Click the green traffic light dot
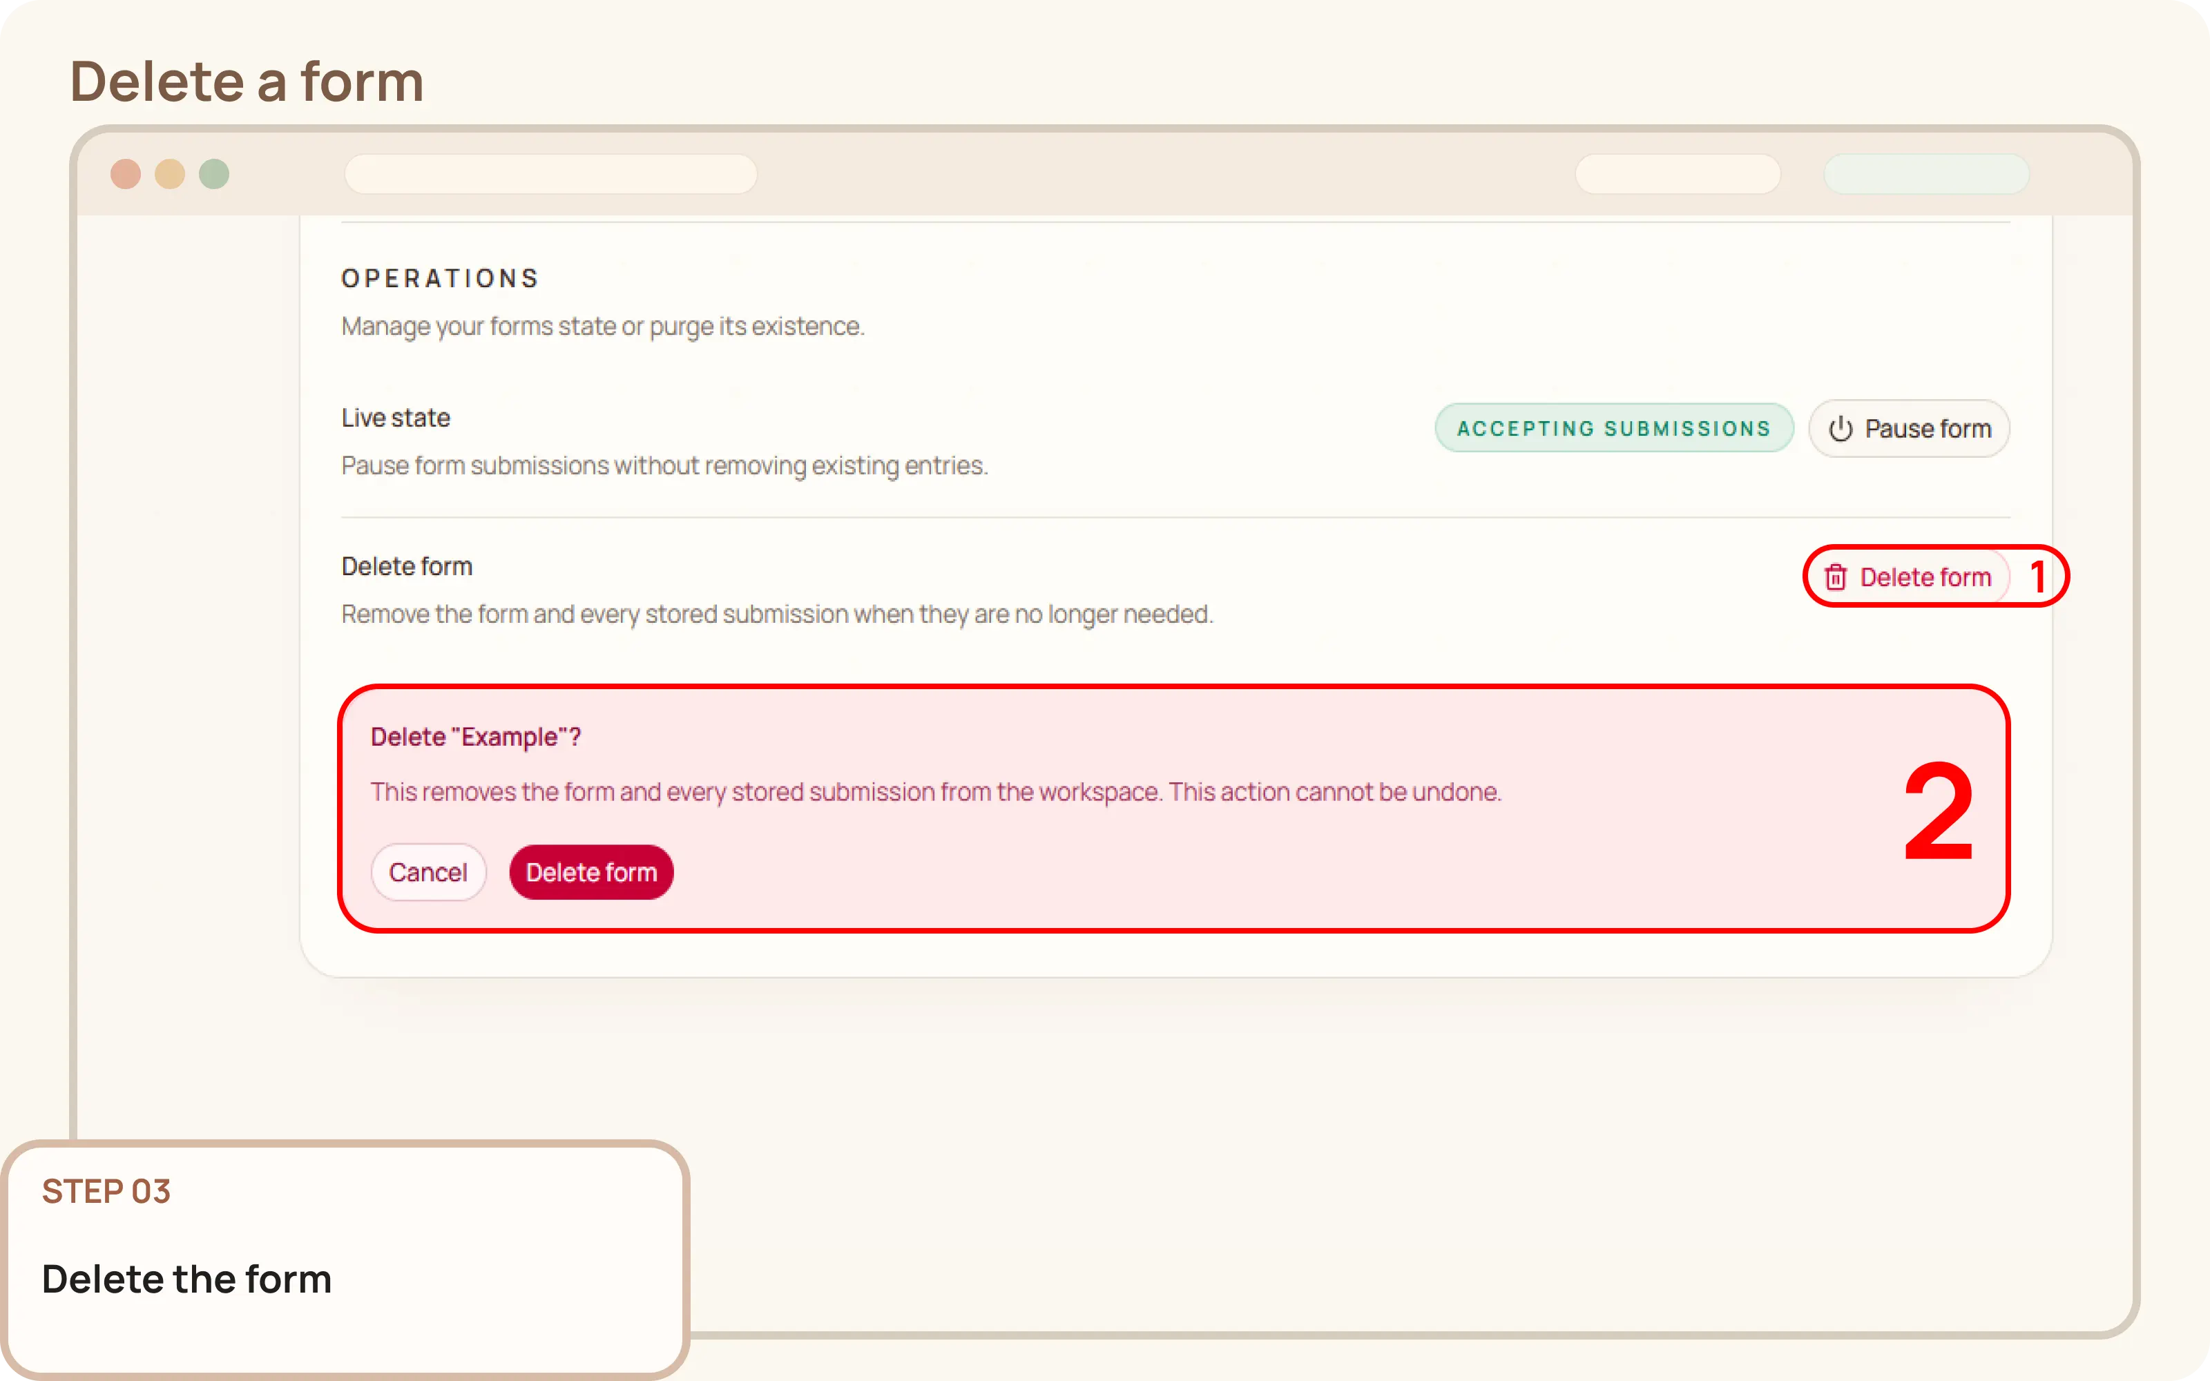 click(213, 173)
